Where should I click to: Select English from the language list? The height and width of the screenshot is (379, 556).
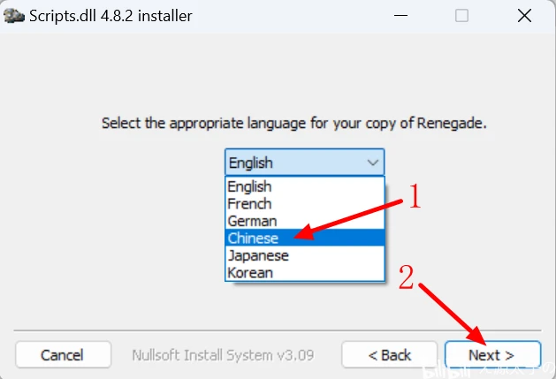[x=250, y=186]
